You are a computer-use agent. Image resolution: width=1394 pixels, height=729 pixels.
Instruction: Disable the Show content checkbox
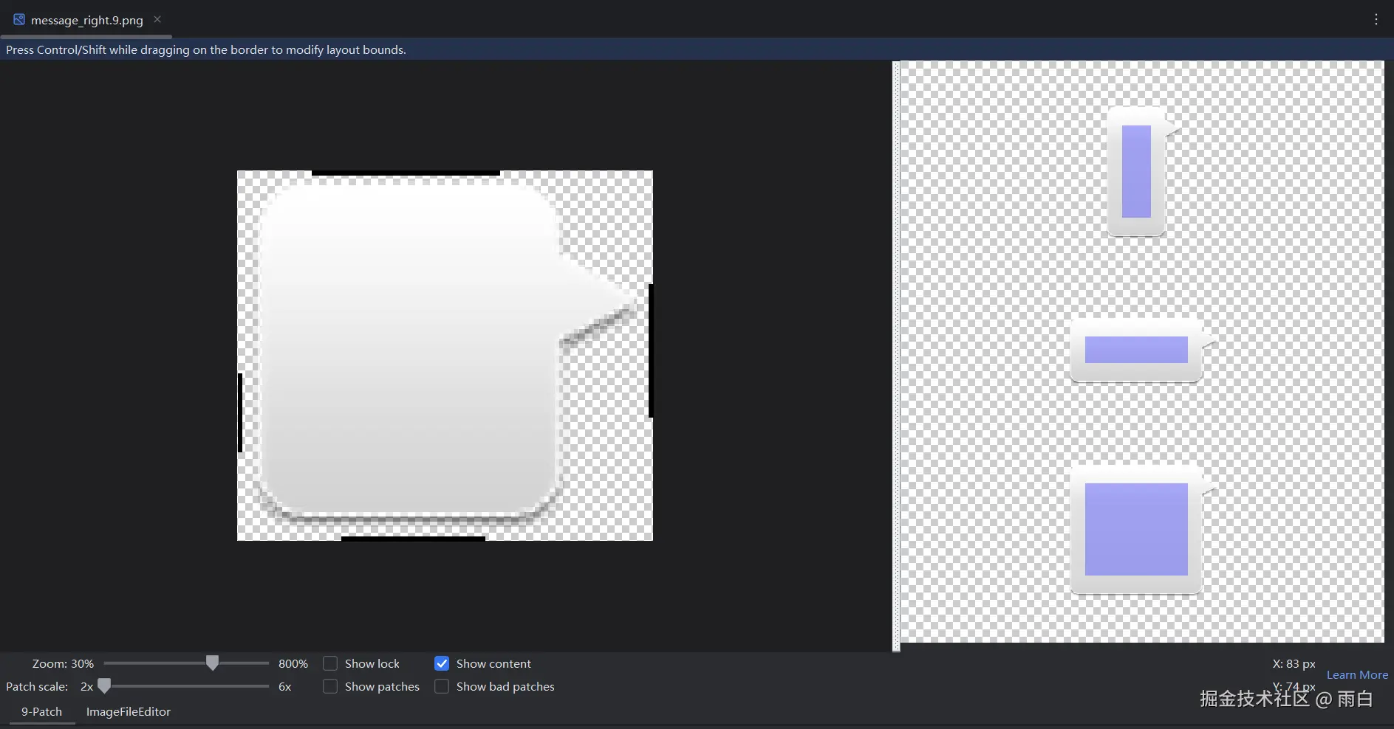click(x=442, y=663)
